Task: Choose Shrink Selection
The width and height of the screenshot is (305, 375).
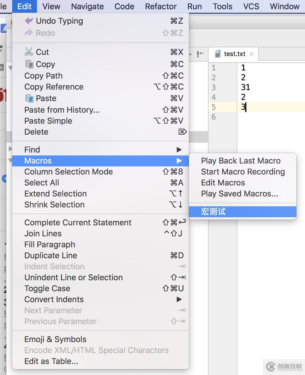Action: [101, 205]
